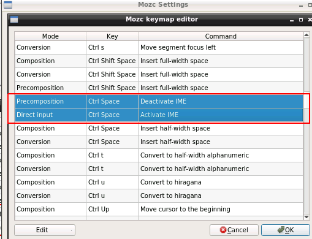Click the scrollbar up arrow
Image resolution: width=312 pixels, height=239 pixels.
coord(306,35)
